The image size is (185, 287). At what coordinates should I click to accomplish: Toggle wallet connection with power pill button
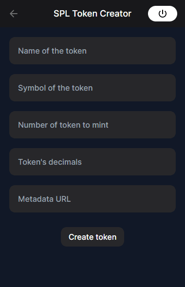click(x=163, y=14)
